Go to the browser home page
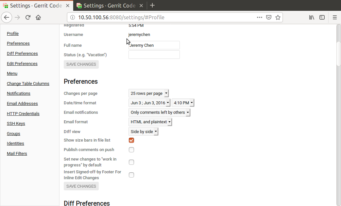The width and height of the screenshot is (341, 206). click(38, 17)
